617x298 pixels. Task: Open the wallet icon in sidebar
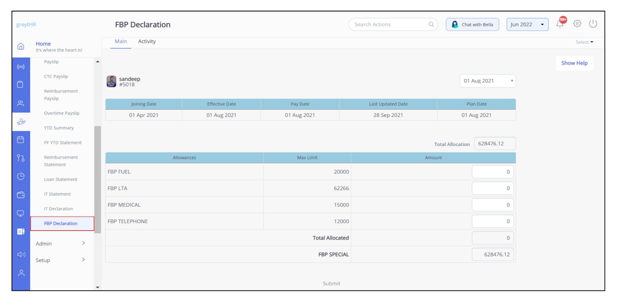point(21,195)
